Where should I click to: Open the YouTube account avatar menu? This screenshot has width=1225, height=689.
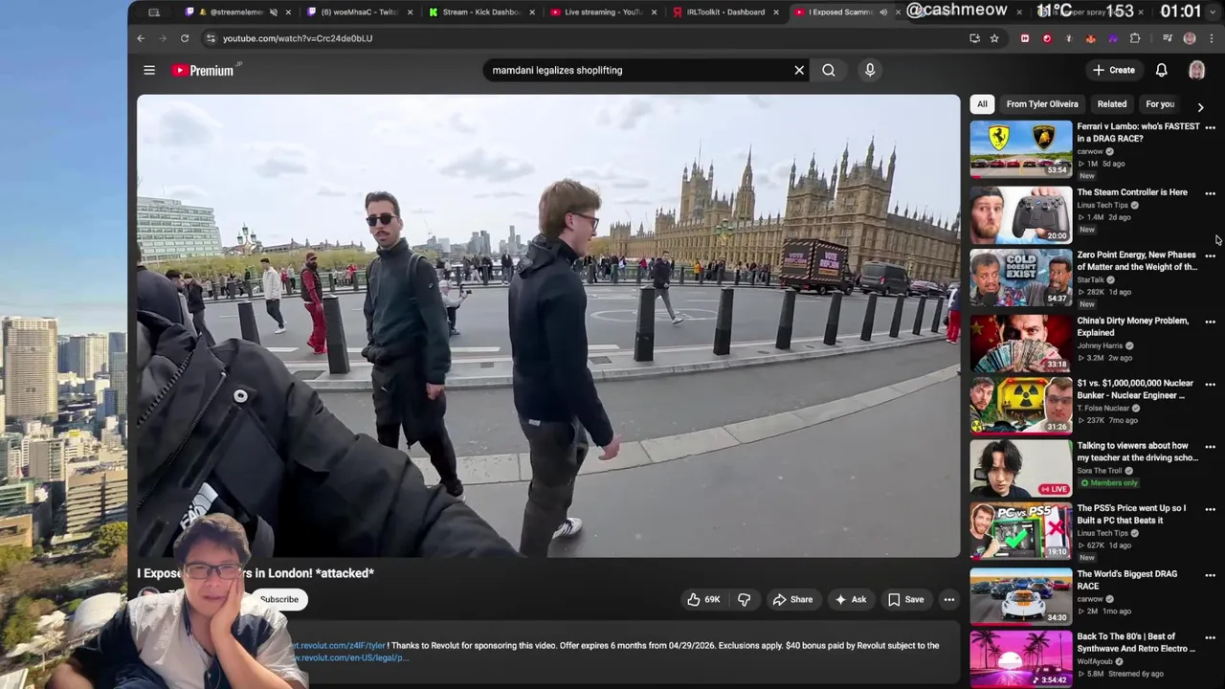pos(1196,70)
